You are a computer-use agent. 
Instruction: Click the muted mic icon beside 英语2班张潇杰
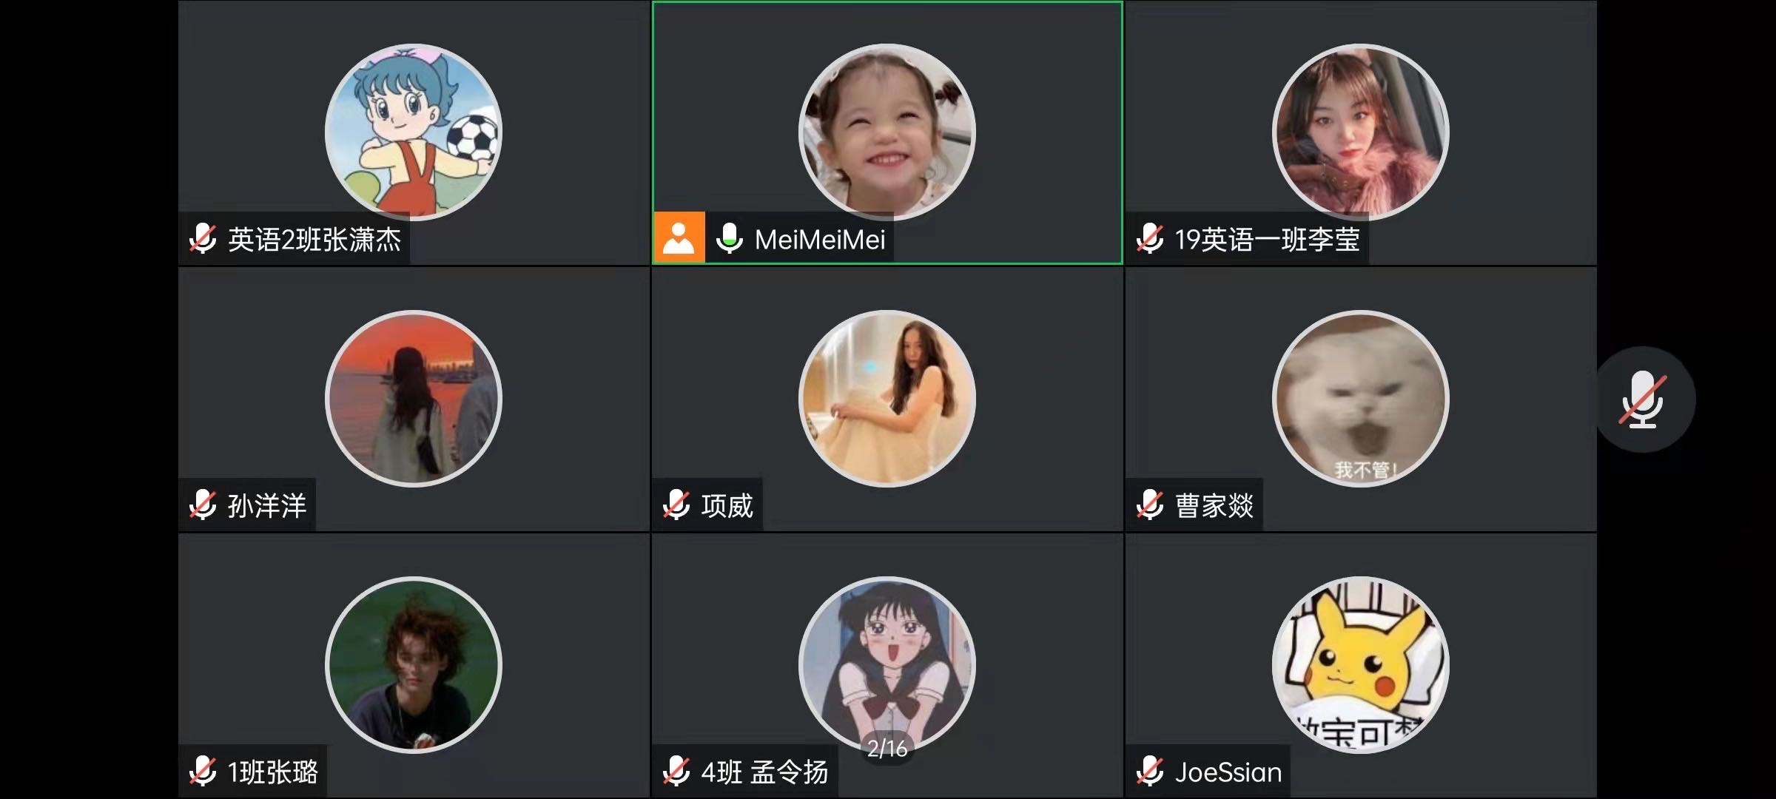pyautogui.click(x=203, y=239)
